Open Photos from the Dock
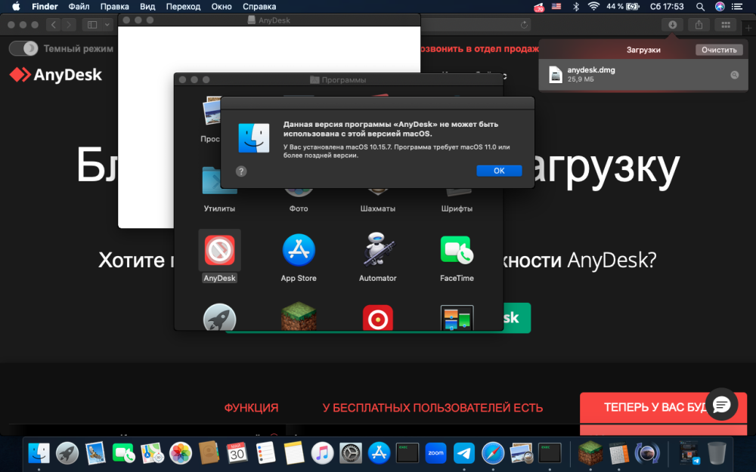 coord(181,453)
